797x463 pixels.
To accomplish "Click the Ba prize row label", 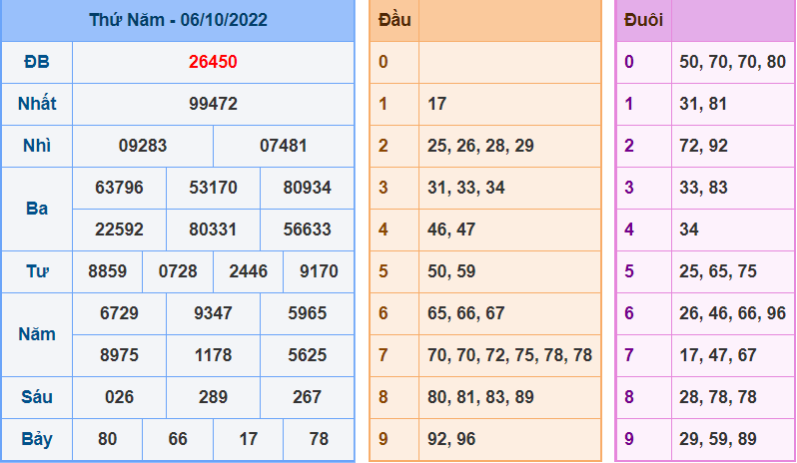I will (x=37, y=209).
